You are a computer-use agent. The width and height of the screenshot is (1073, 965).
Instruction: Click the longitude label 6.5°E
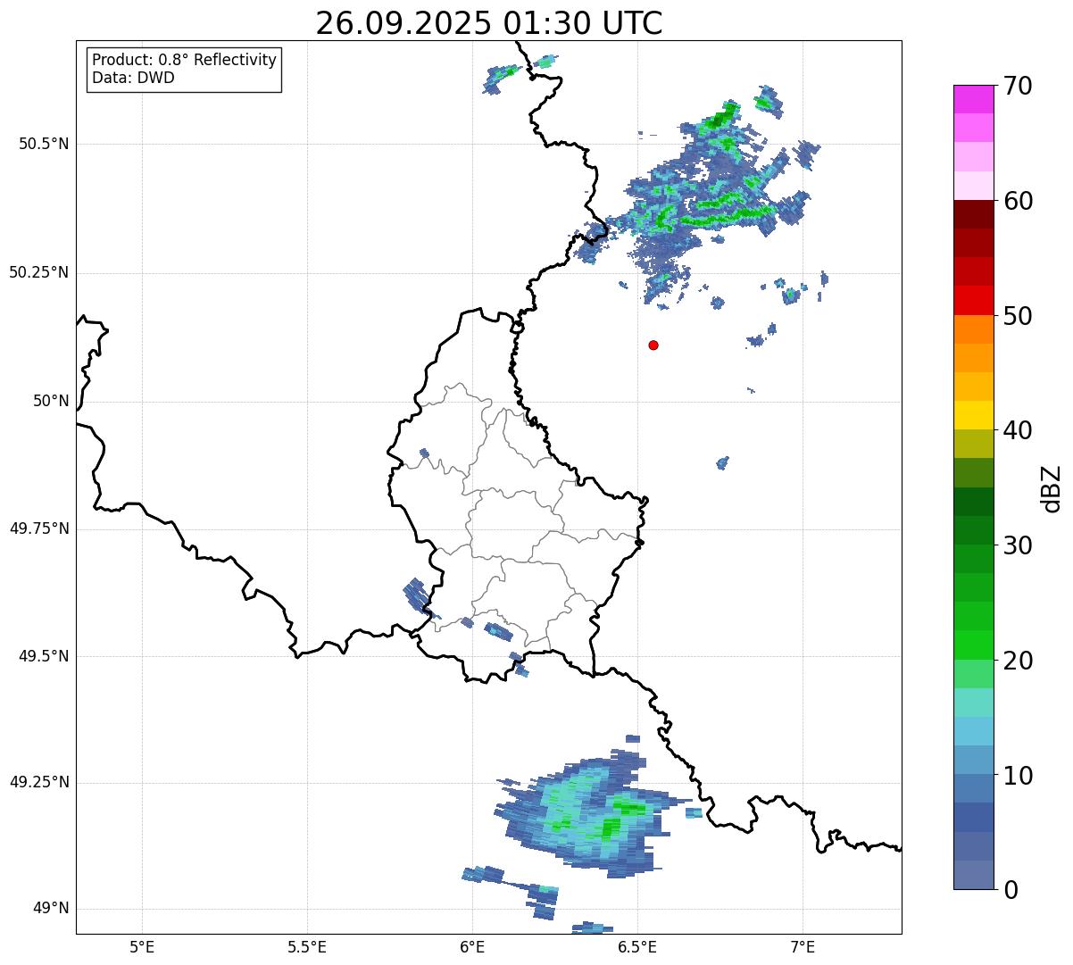click(637, 947)
